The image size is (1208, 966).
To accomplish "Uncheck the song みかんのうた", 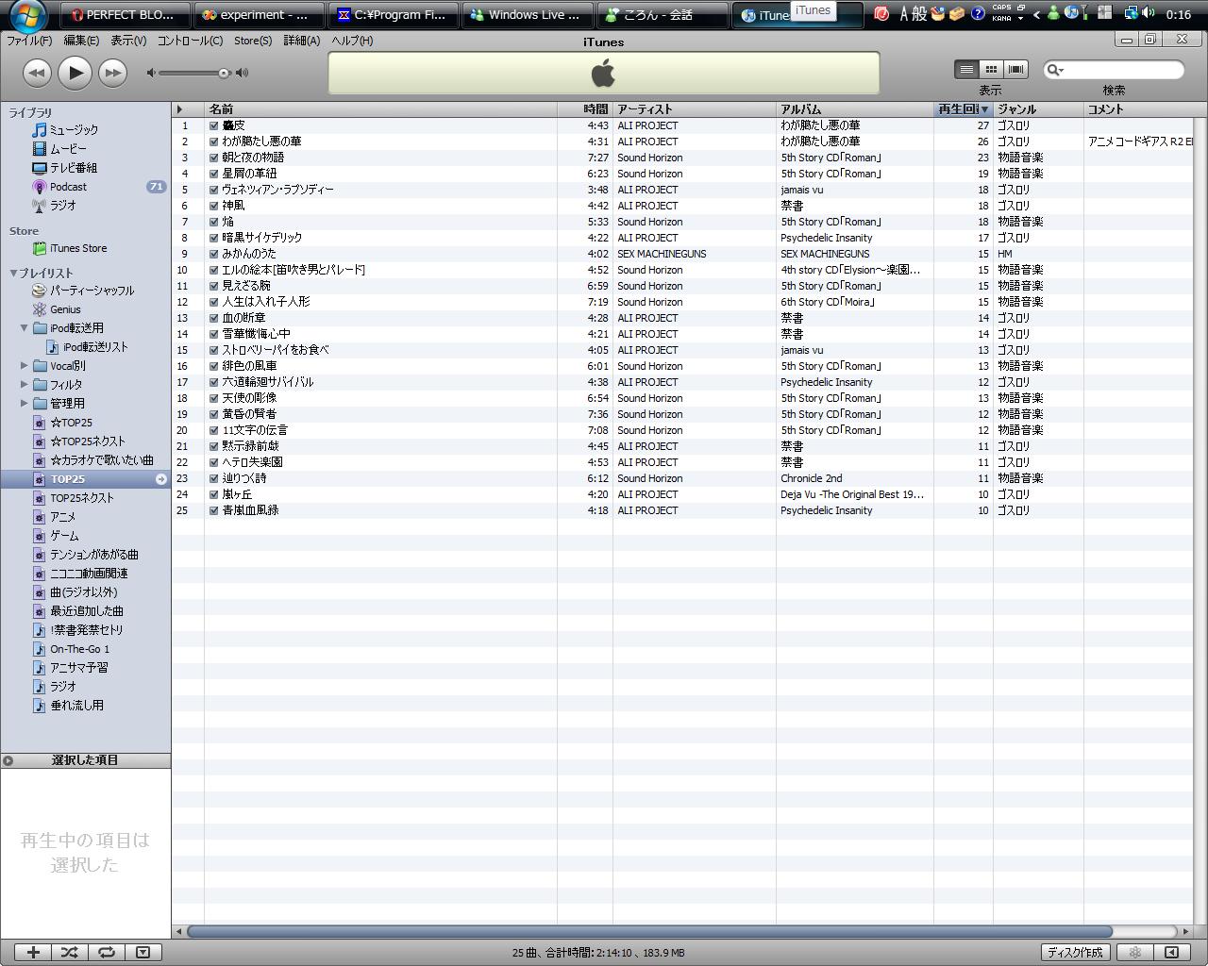I will click(x=214, y=254).
